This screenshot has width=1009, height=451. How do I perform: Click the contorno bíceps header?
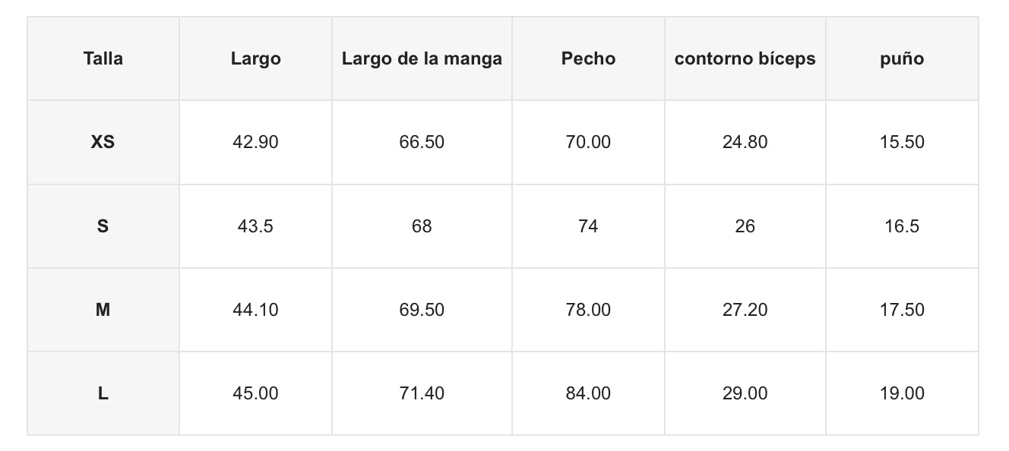click(745, 58)
